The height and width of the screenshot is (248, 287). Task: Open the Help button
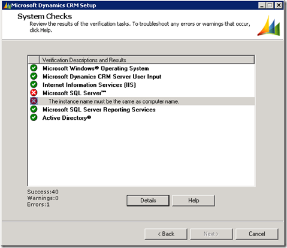tap(194, 201)
